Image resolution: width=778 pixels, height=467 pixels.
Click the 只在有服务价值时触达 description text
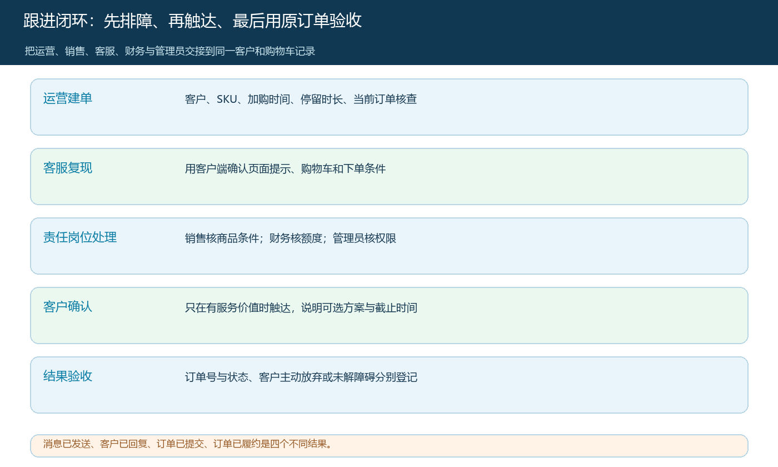click(x=301, y=308)
